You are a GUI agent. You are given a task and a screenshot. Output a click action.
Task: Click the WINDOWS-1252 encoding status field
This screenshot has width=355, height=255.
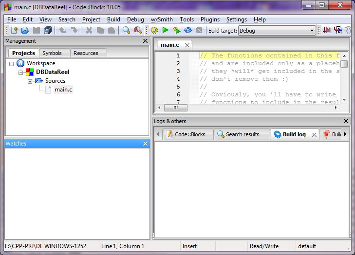(x=71, y=246)
